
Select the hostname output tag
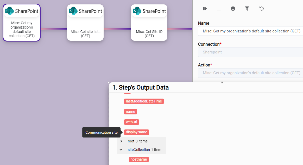pyautogui.click(x=138, y=159)
